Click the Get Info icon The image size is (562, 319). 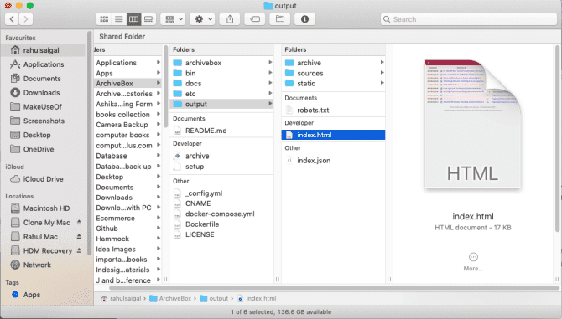coord(305,19)
